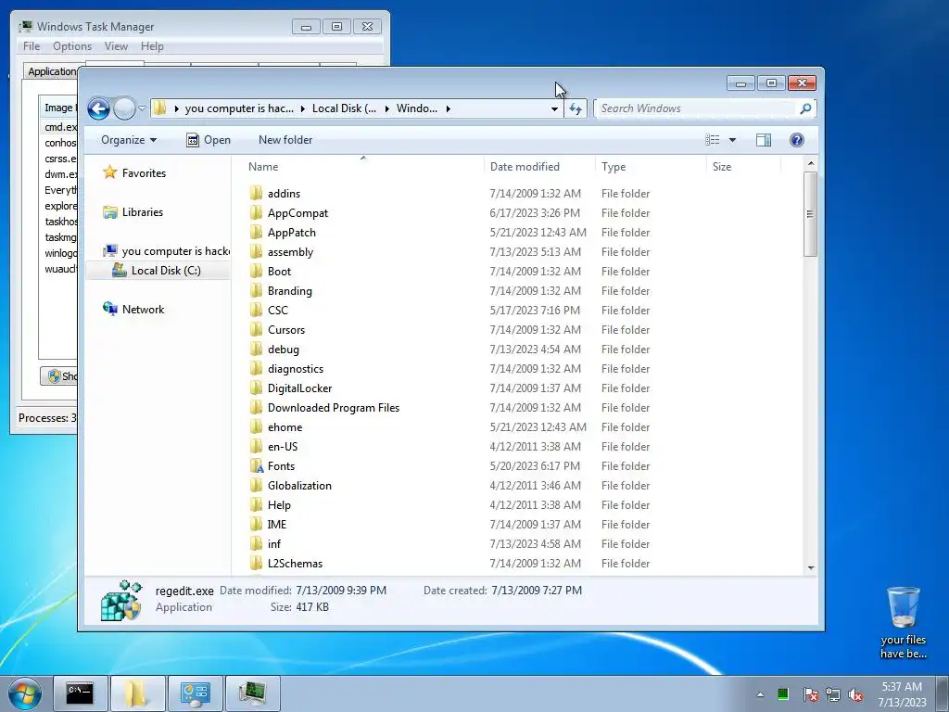Open the More view options dropdown arrow
The width and height of the screenshot is (949, 712).
pyautogui.click(x=732, y=140)
